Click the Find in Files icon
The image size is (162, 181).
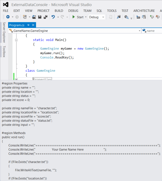point(119,17)
